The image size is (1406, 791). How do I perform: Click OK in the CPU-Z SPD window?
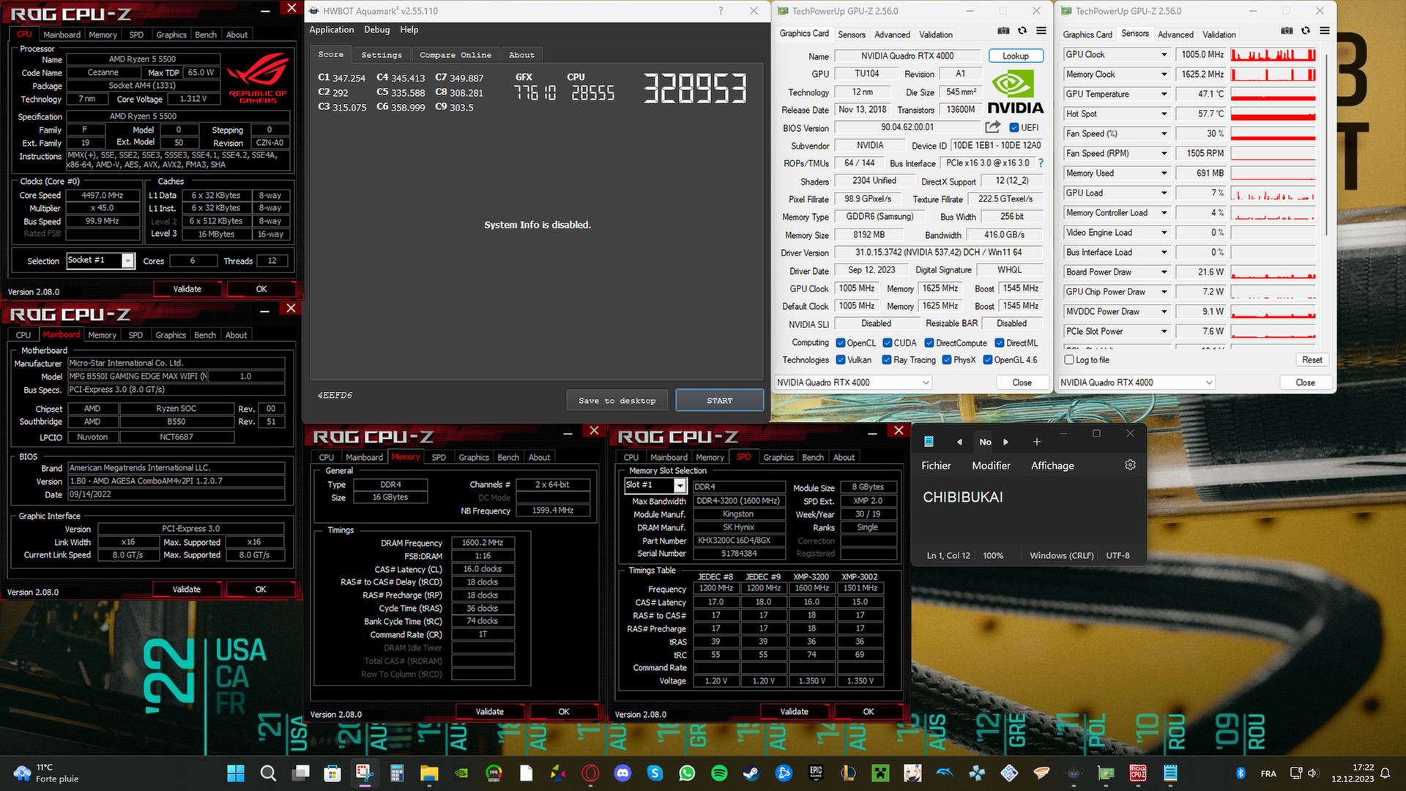[x=868, y=712]
